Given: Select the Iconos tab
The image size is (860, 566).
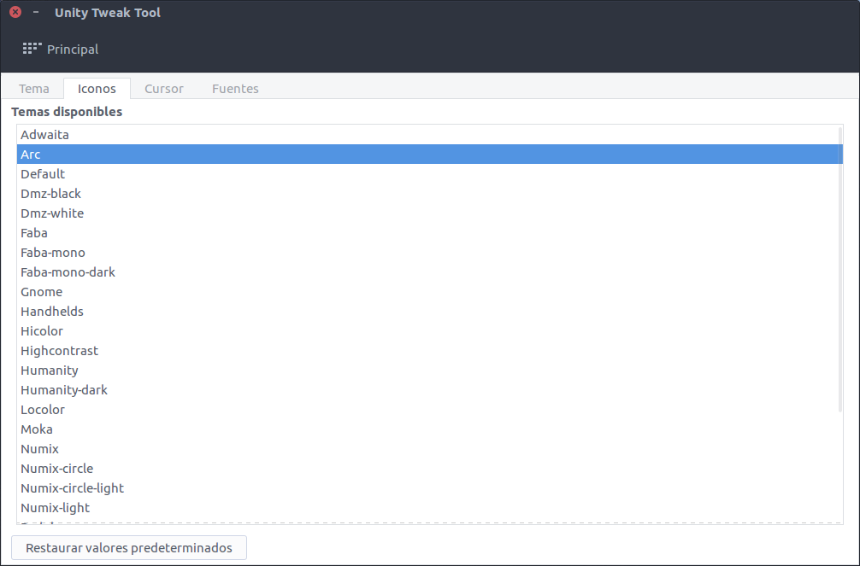Looking at the screenshot, I should 97,89.
